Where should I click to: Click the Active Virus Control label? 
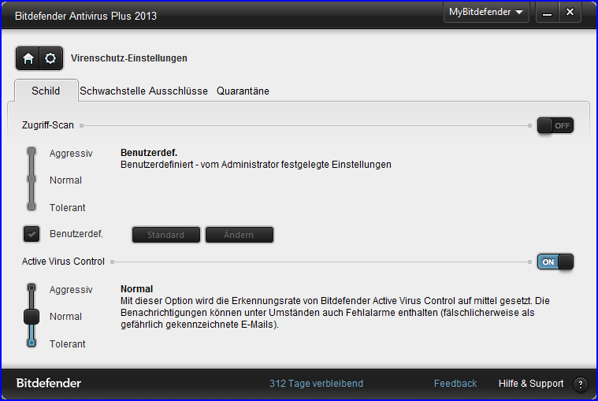coord(63,262)
